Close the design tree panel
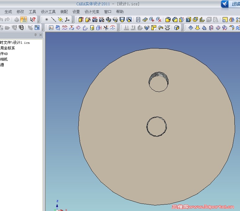Viewport: 240px width, 211px height. click(x=41, y=35)
